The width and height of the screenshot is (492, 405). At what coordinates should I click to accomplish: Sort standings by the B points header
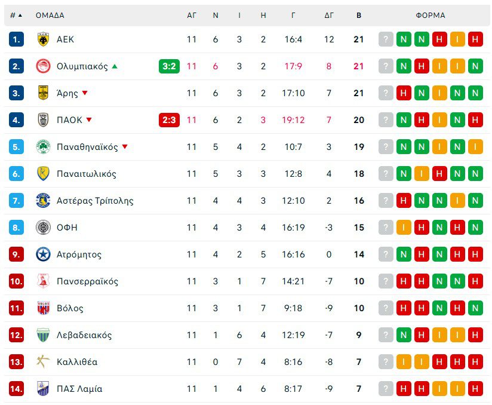(x=359, y=16)
